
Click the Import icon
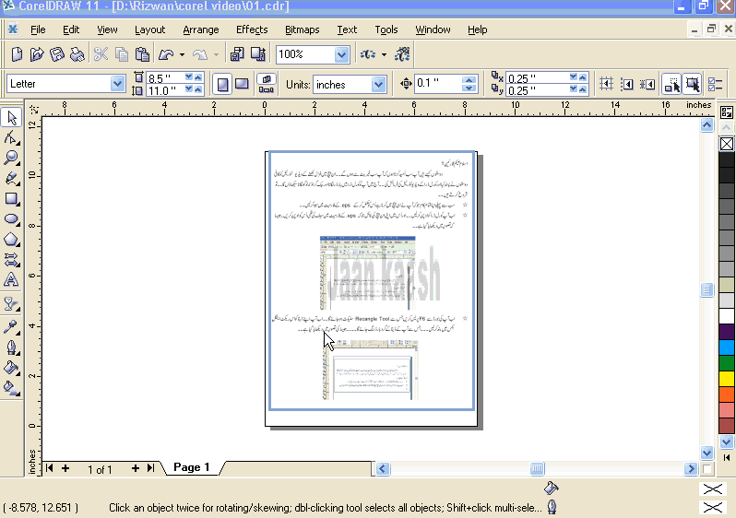coord(237,54)
